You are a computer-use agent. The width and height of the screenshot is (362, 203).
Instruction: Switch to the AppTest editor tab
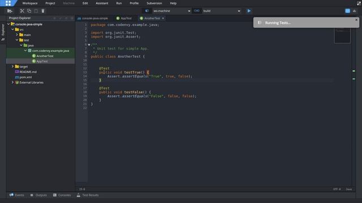[124, 18]
